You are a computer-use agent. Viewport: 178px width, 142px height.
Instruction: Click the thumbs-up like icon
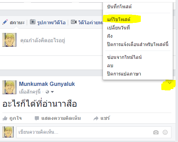5,118
